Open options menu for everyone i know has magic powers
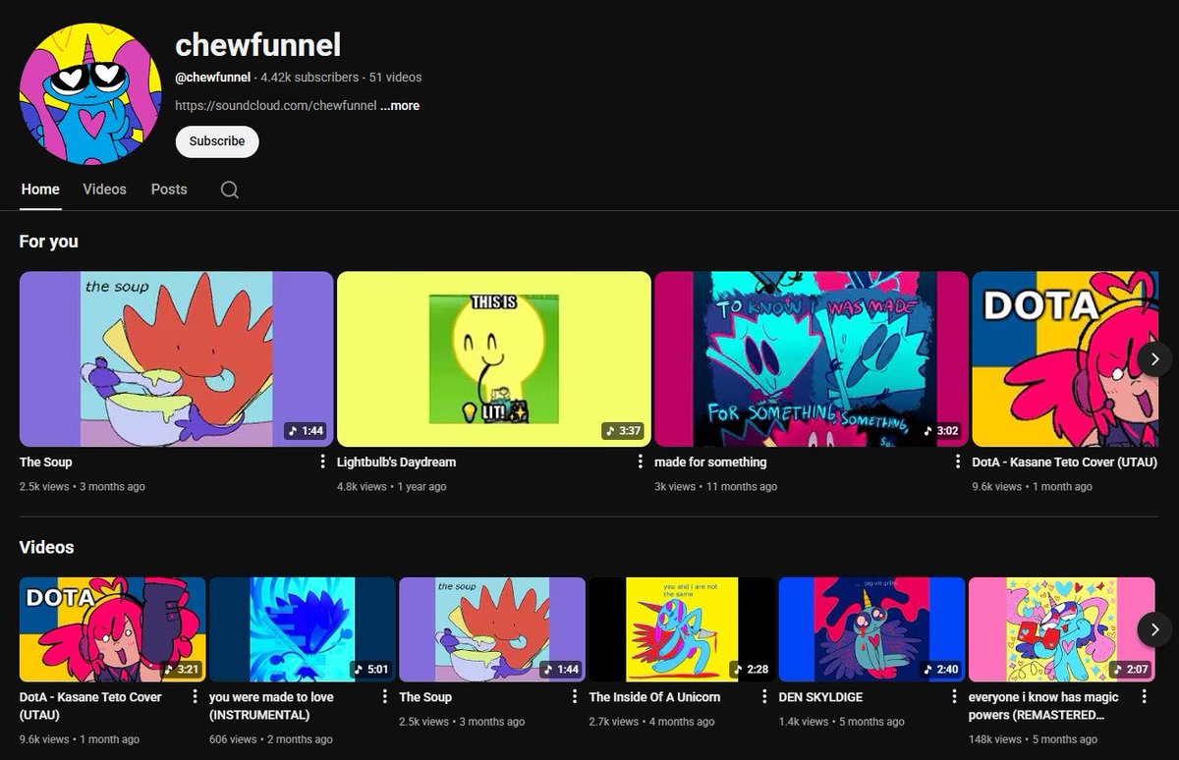The height and width of the screenshot is (760, 1179). (1145, 697)
